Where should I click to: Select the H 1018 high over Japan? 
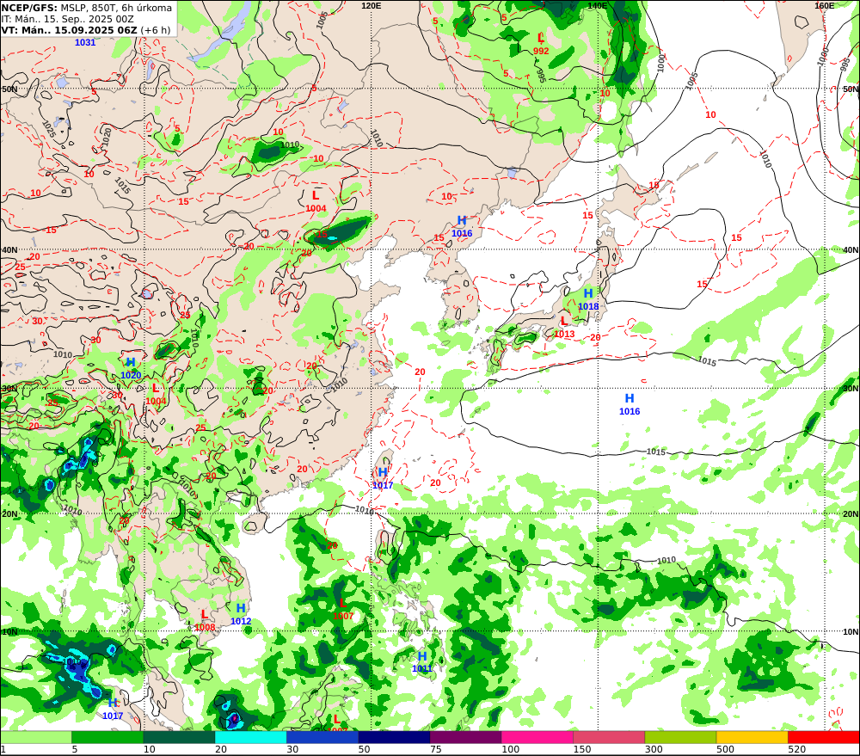[588, 299]
